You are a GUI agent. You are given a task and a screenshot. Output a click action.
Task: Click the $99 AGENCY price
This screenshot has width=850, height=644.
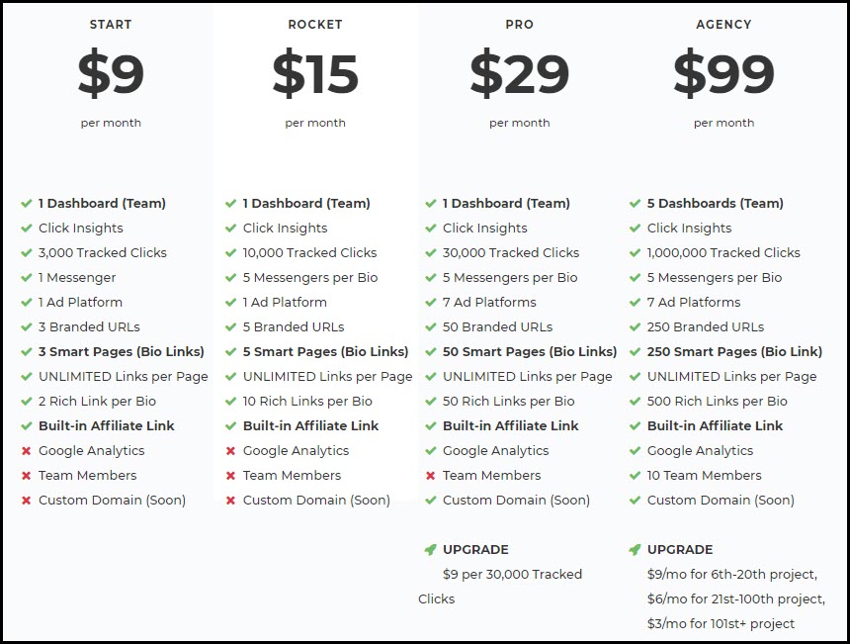(723, 73)
